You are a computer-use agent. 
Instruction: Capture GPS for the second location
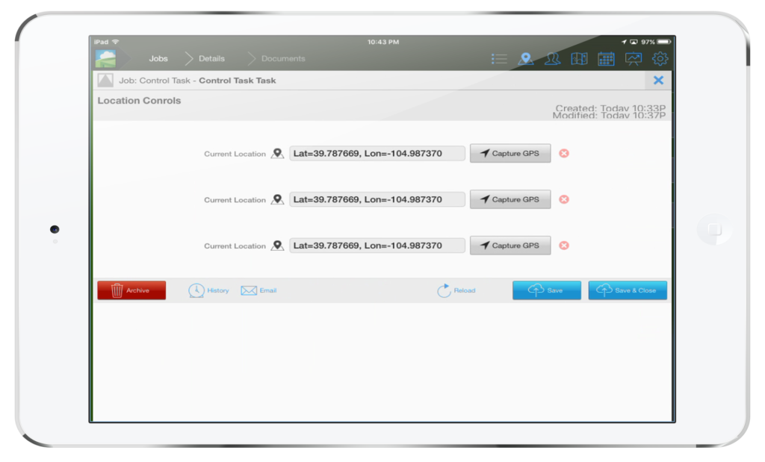(x=510, y=199)
